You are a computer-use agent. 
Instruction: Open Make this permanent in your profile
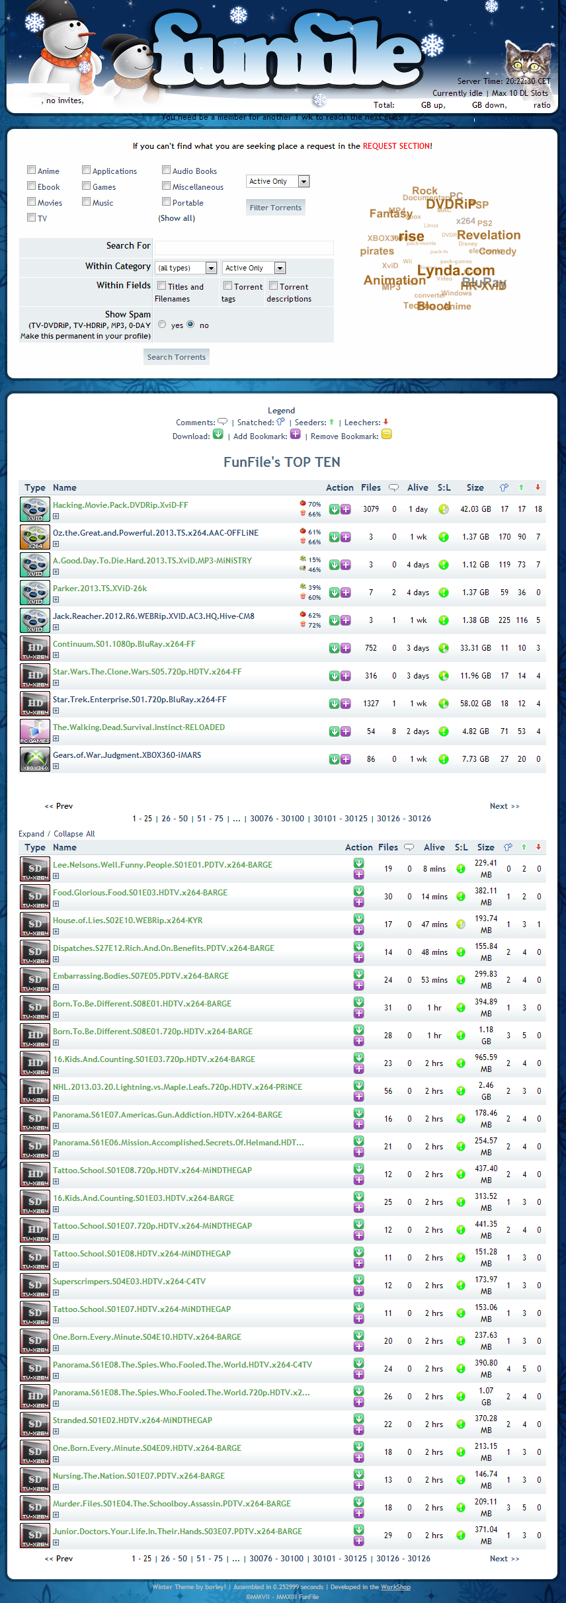85,336
